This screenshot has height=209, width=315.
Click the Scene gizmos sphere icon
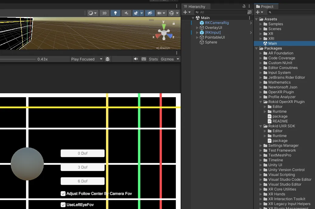coord(171,13)
